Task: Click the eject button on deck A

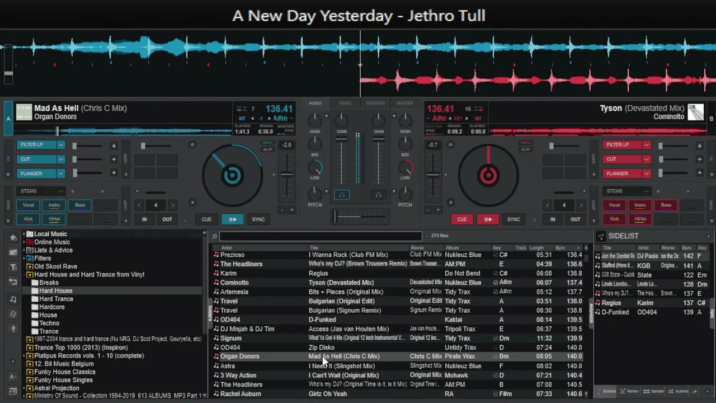Action: (192, 145)
